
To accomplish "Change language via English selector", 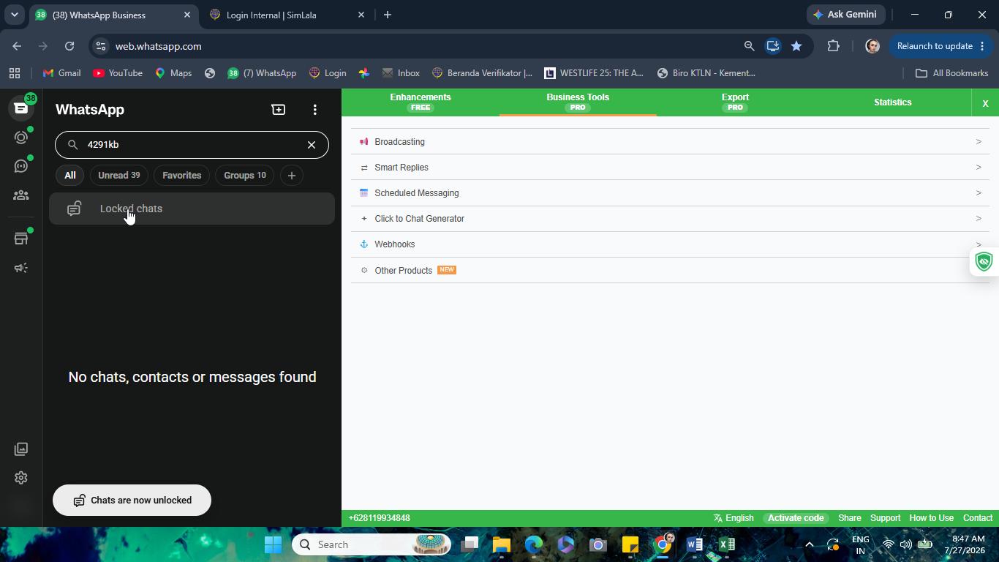I will tap(734, 518).
